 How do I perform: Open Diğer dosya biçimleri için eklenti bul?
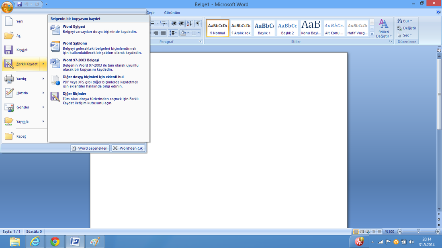coord(98,81)
